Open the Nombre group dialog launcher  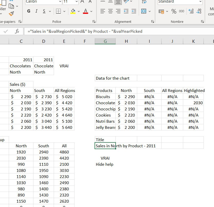[x=202, y=22]
